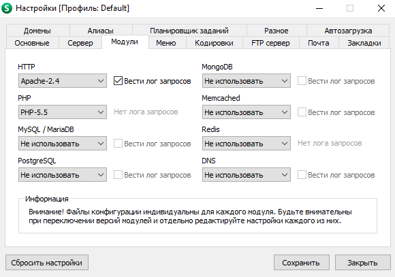Switch to the Меню tab
Viewport: 395px width, 277px height.
click(x=167, y=43)
